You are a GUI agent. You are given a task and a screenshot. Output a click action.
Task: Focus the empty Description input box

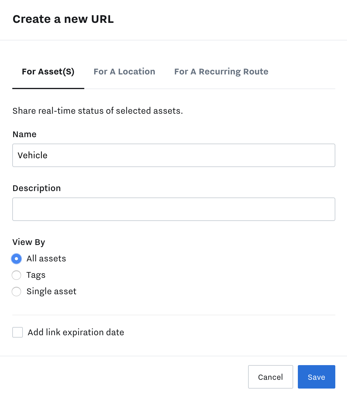pyautogui.click(x=174, y=209)
